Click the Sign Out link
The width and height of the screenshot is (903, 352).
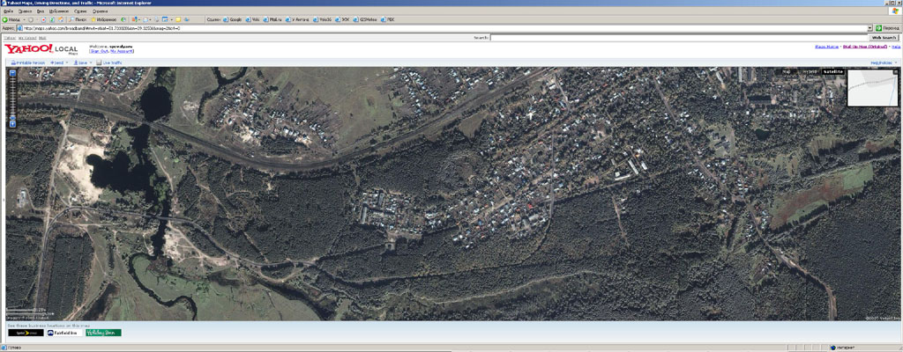click(98, 52)
